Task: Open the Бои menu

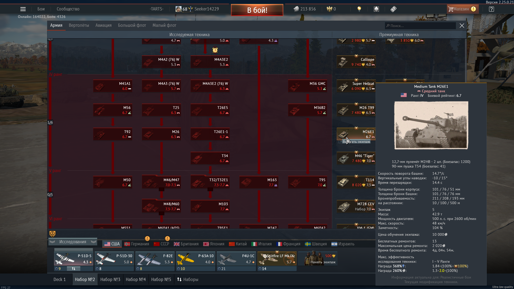Action: 41,9
